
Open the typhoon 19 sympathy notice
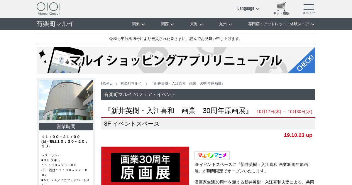[176, 38]
